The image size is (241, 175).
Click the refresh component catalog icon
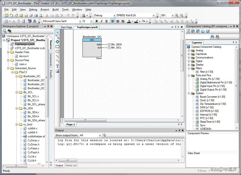pos(188,31)
